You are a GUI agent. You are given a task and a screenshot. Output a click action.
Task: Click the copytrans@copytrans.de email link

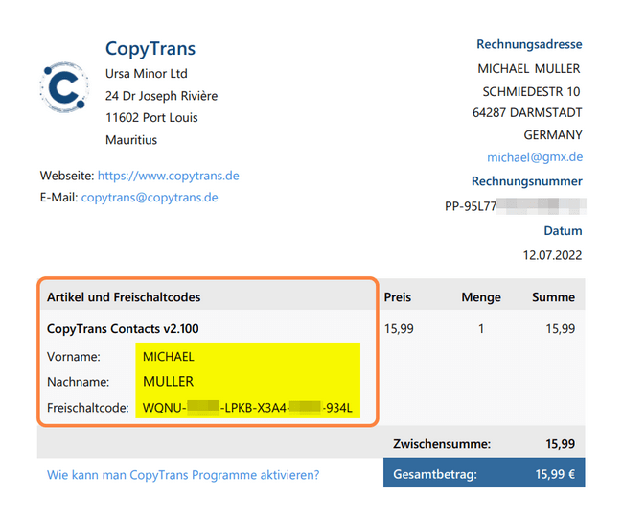click(150, 198)
